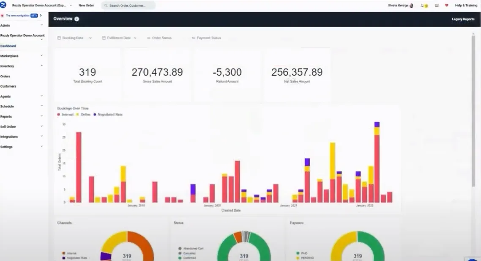The image size is (481, 261).
Task: Click the search order or customer field
Action: 128,5
